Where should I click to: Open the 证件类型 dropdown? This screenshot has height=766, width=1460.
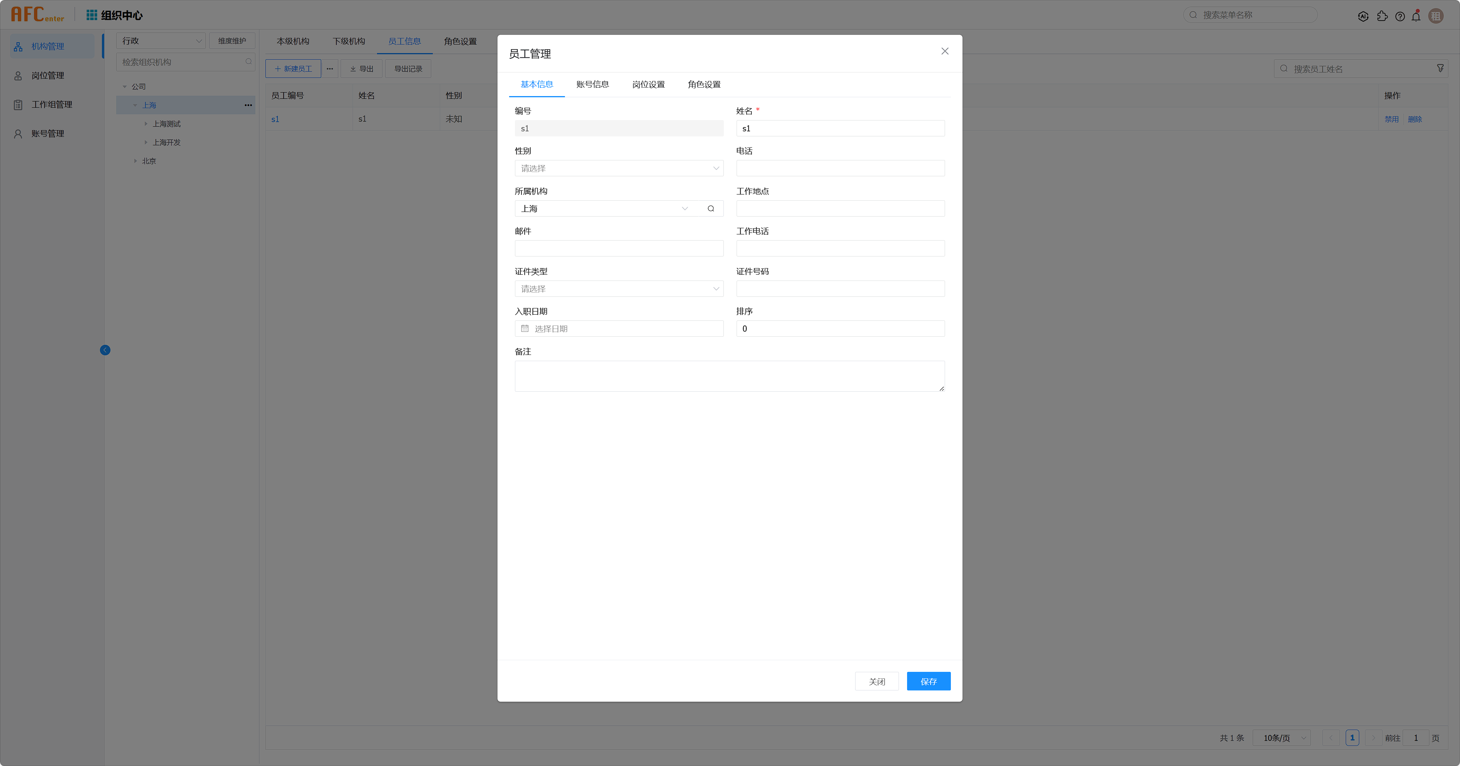(x=618, y=289)
